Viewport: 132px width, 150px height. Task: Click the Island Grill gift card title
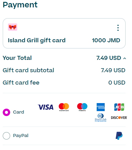pos(37,40)
